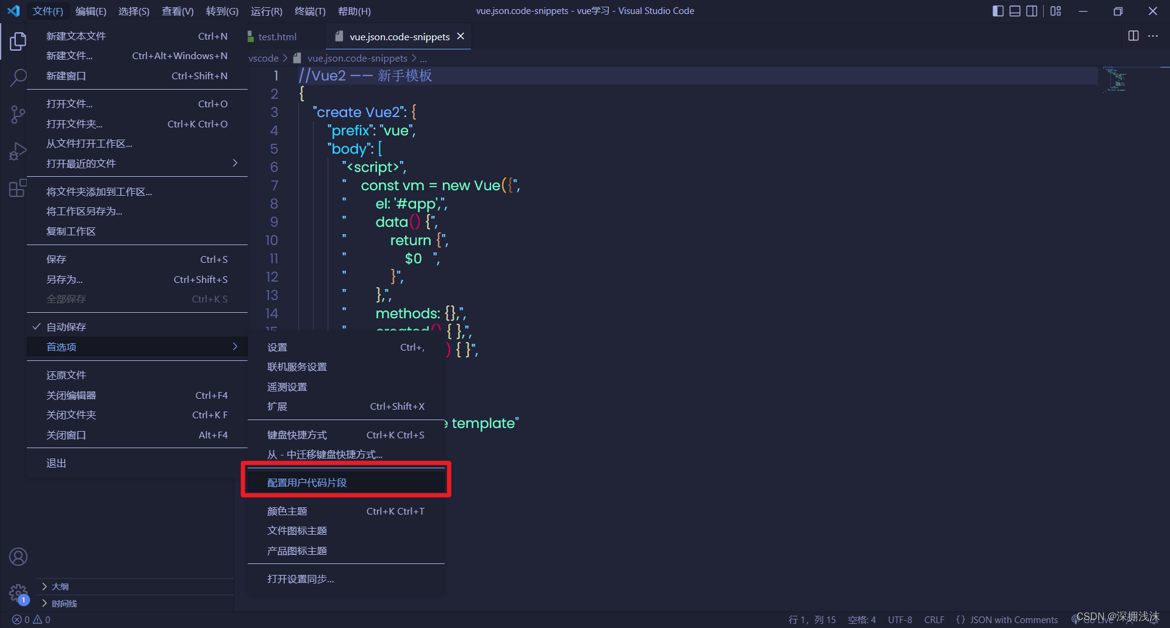
Task: Open Customize Layout icon
Action: point(1056,11)
